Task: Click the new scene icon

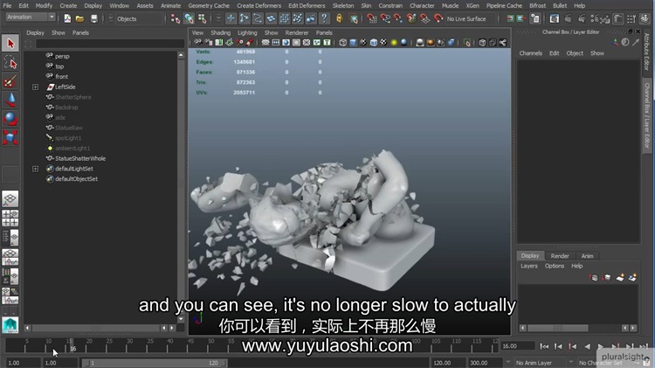Action: pyautogui.click(x=67, y=18)
